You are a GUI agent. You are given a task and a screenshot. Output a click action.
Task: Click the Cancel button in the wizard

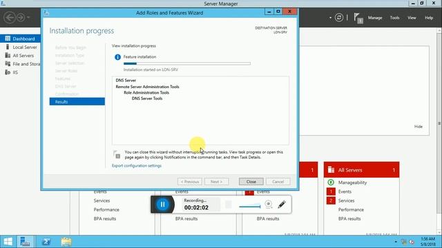pos(278,182)
